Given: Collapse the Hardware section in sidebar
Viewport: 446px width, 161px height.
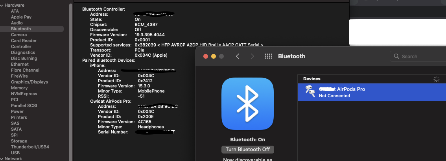Looking at the screenshot, I should tap(2, 5).
